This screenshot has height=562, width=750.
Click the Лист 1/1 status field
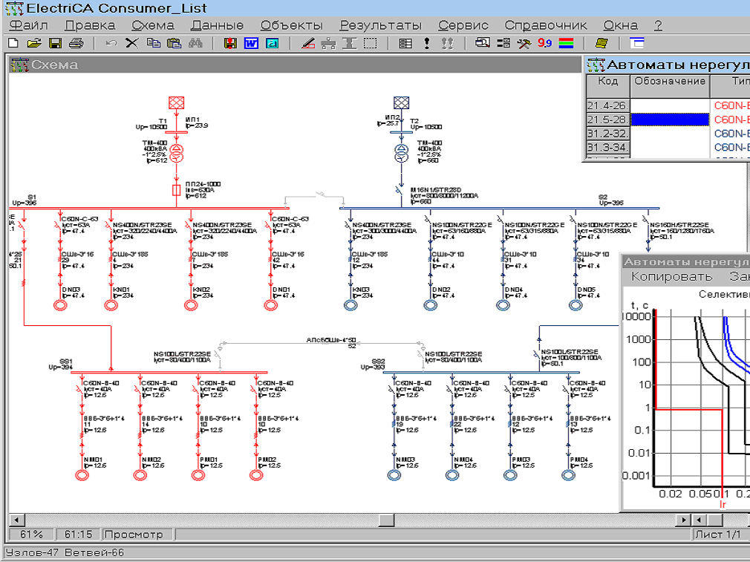point(720,535)
